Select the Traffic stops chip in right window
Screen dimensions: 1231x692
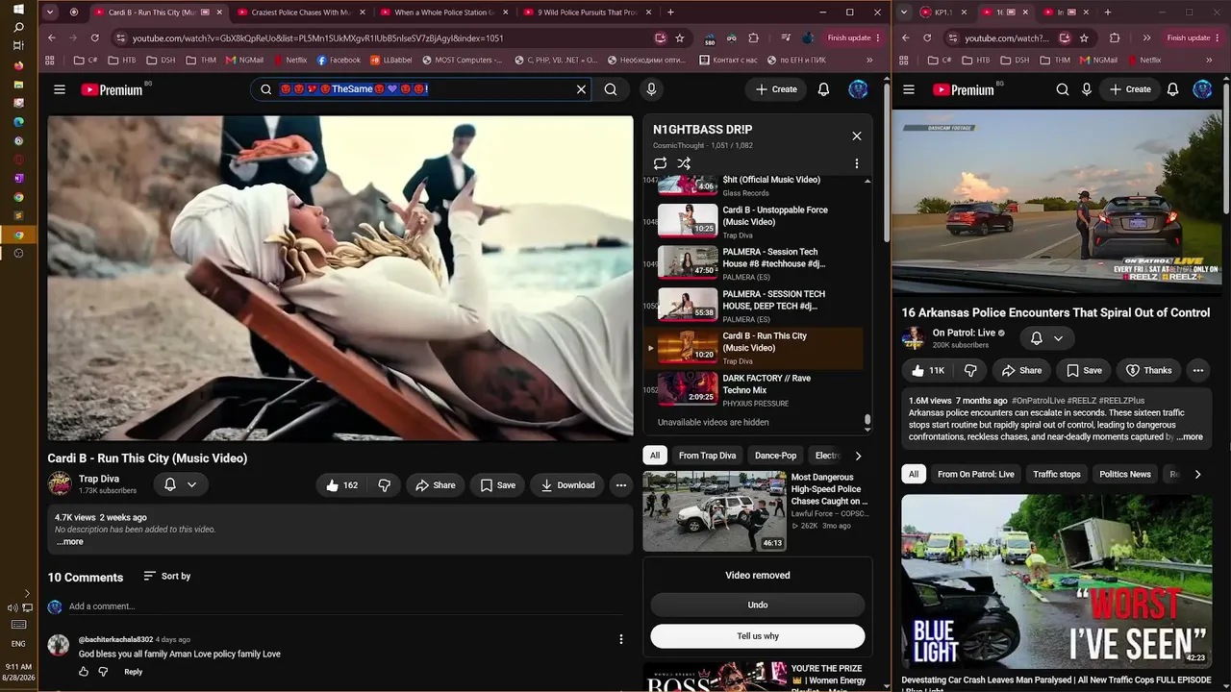click(x=1057, y=474)
